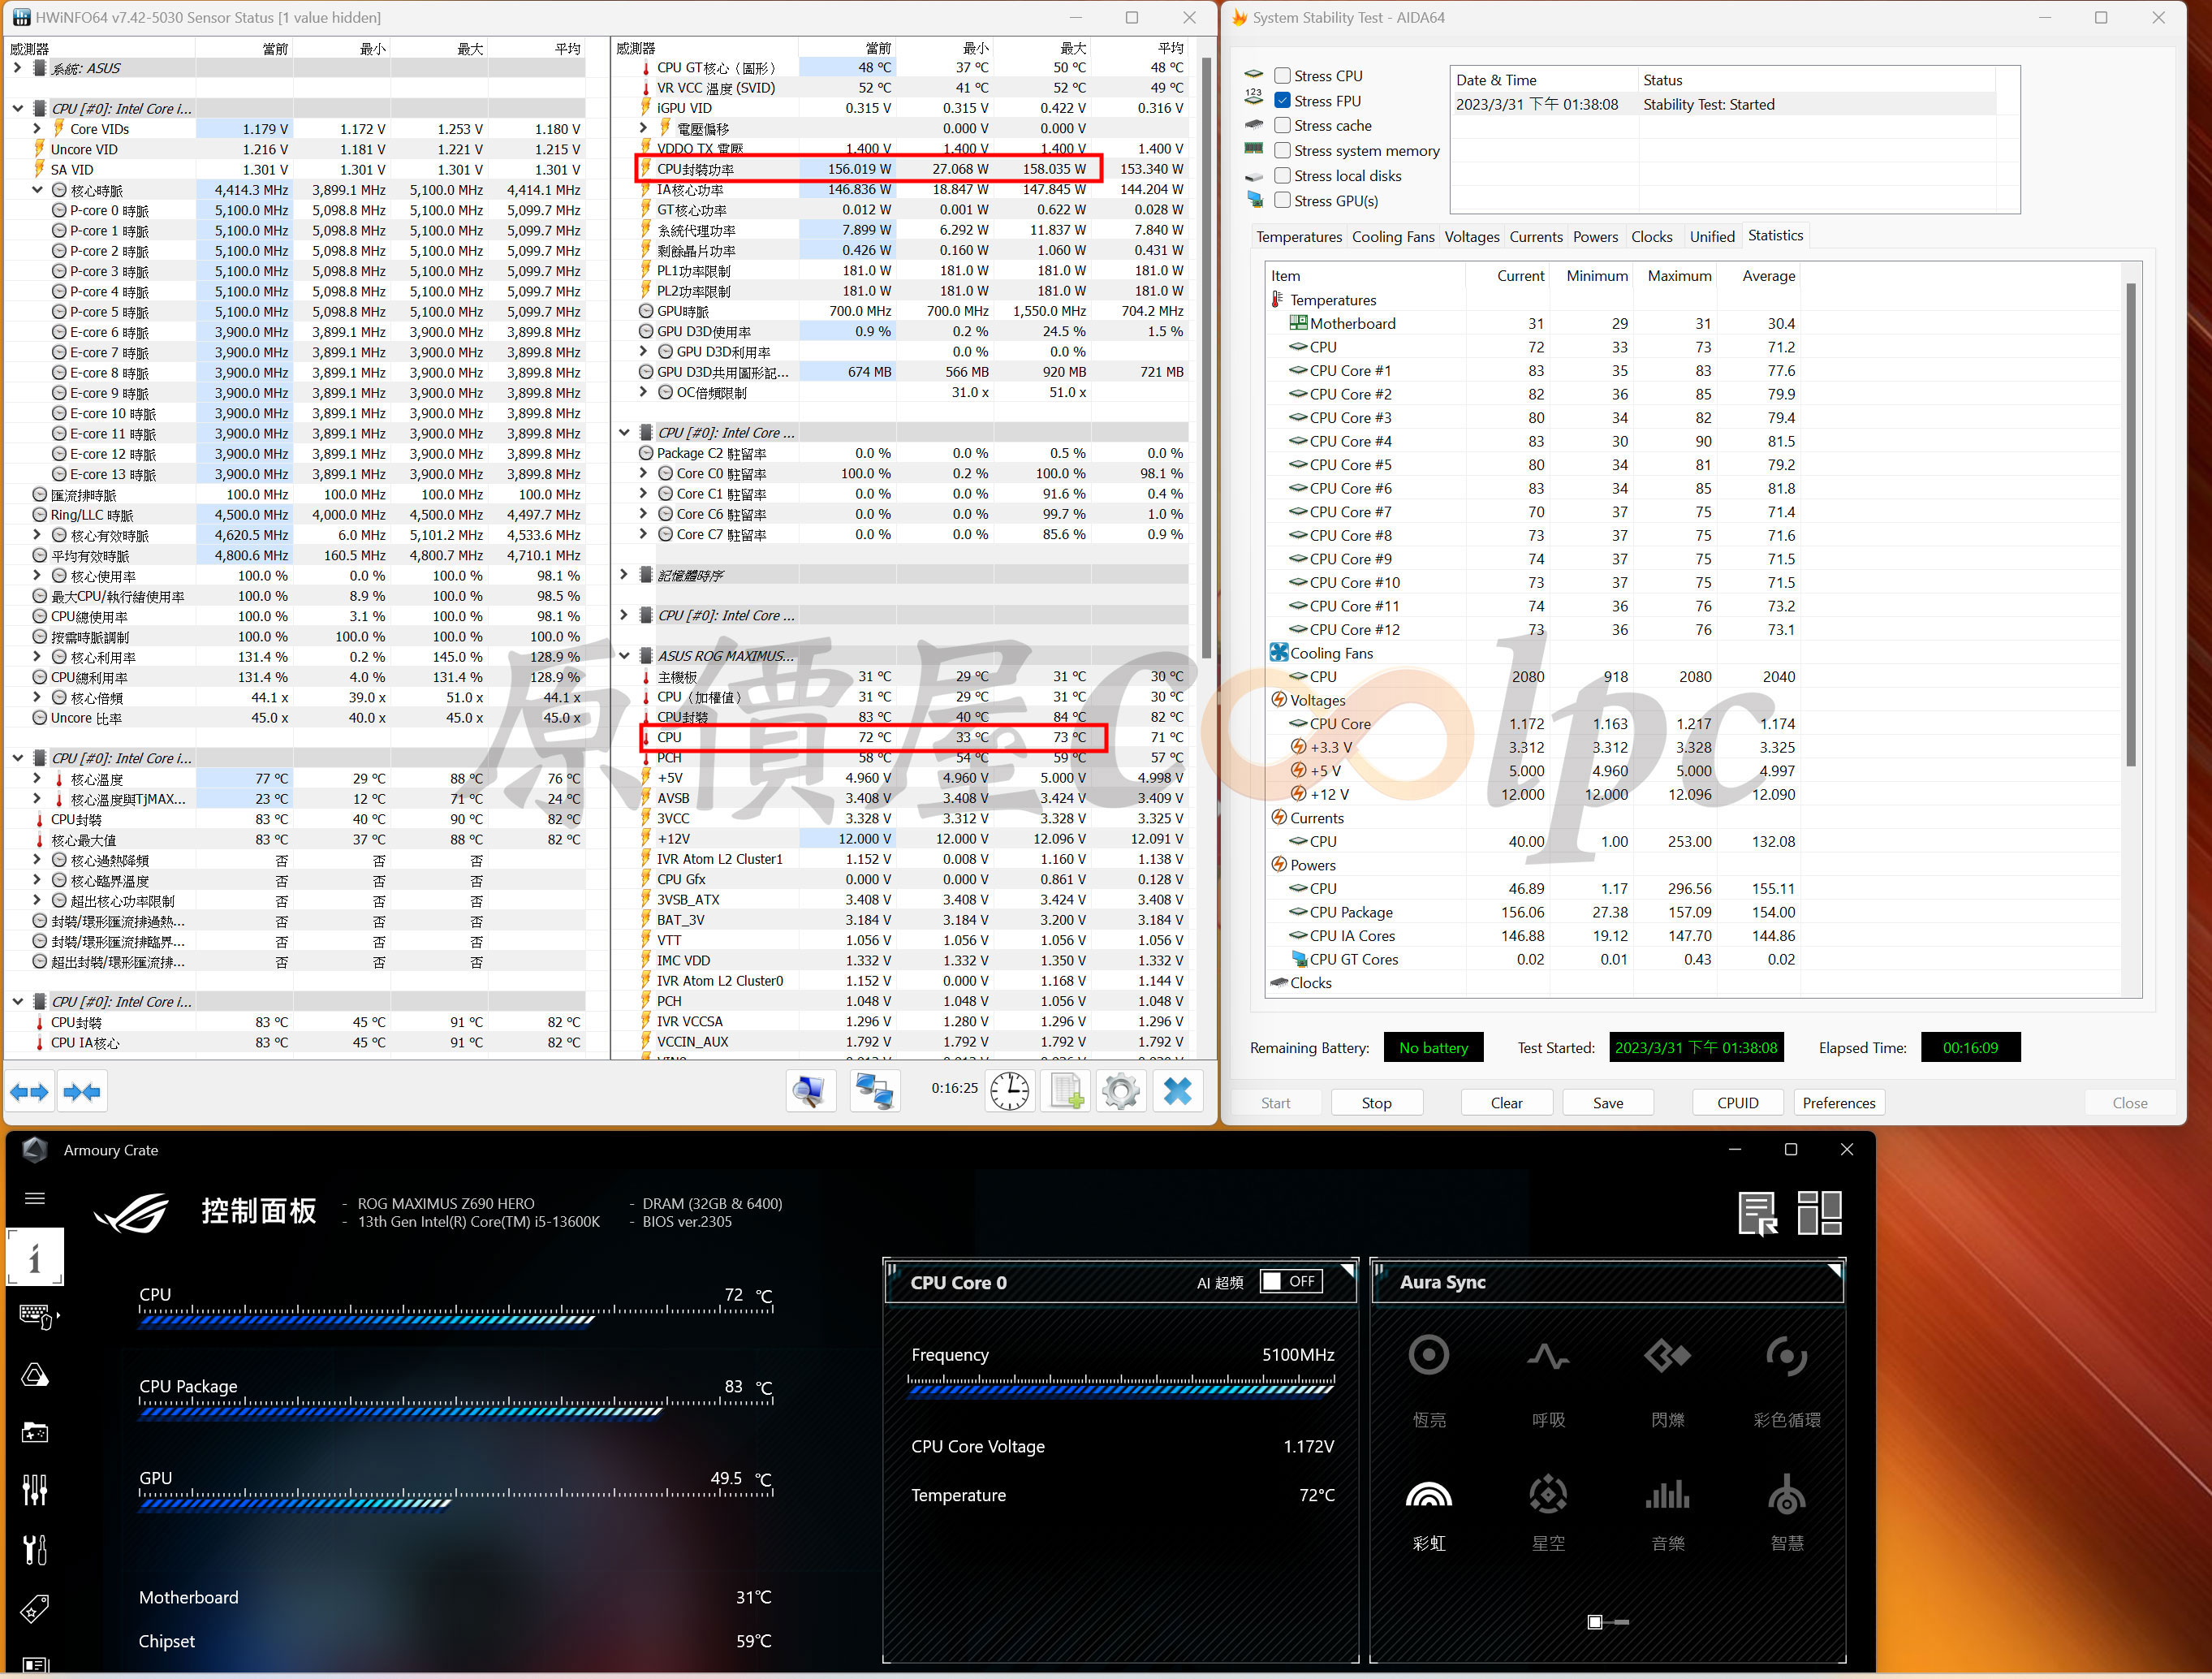Viewport: 2212px width, 1679px height.
Task: Select the Stability Test: Started log row
Action: coord(1723,105)
